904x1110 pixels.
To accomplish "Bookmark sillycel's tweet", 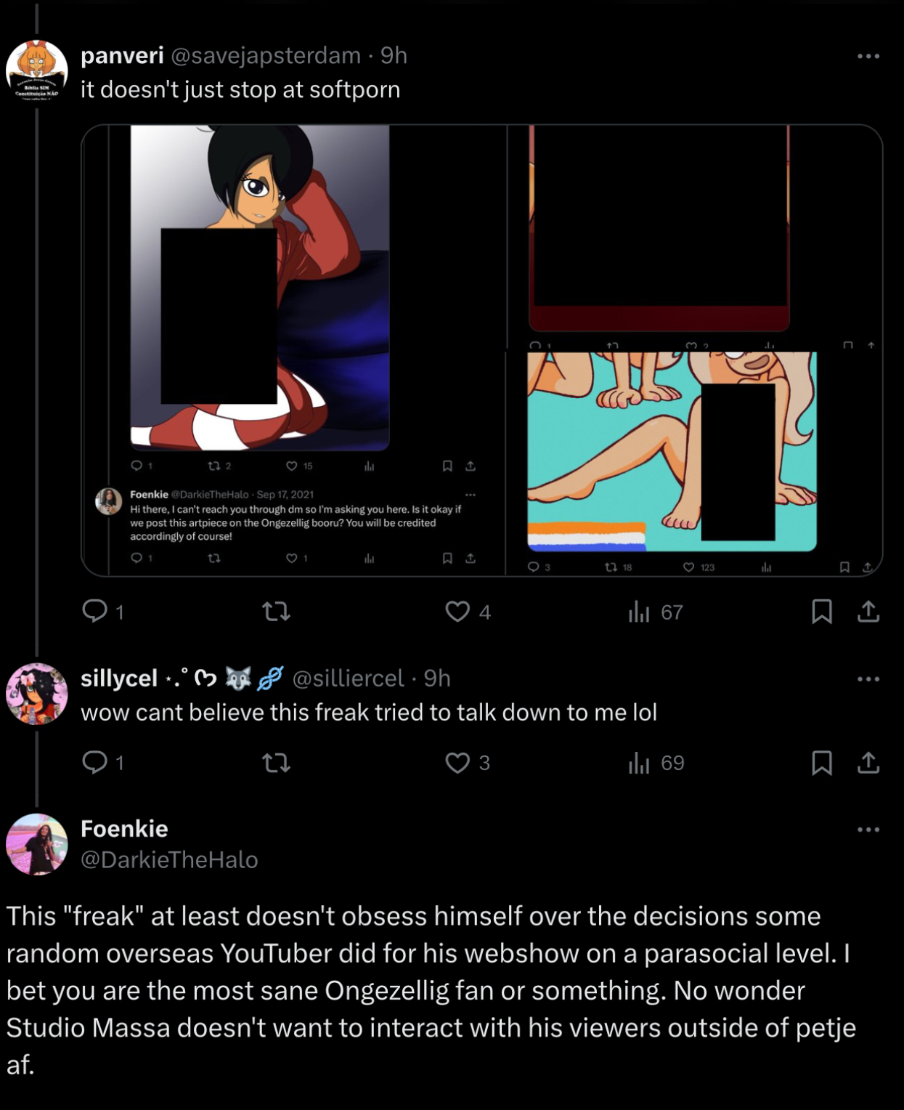I will coord(821,763).
